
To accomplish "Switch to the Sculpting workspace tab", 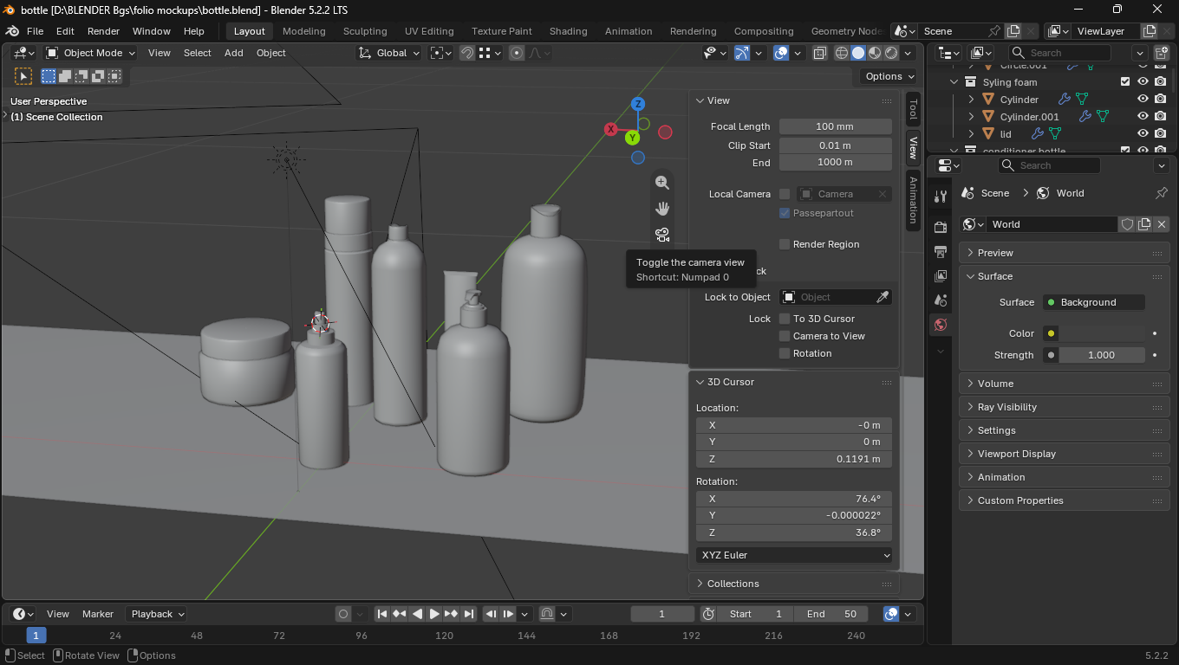I will click(365, 31).
